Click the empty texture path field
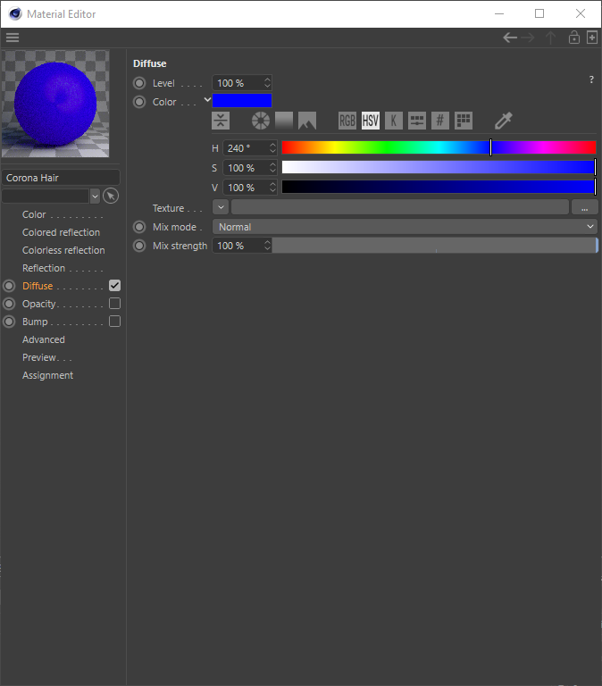The image size is (602, 686). (400, 207)
